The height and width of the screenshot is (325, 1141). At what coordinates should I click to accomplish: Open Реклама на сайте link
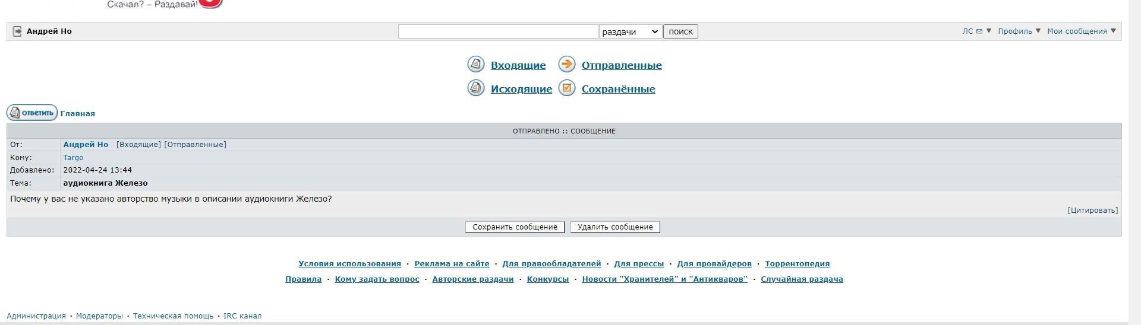pyautogui.click(x=452, y=264)
